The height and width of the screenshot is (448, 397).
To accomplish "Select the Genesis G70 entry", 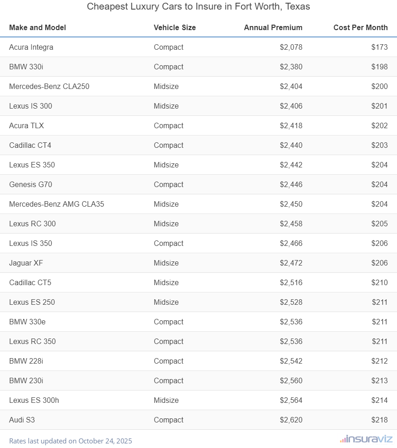I will pyautogui.click(x=31, y=184).
